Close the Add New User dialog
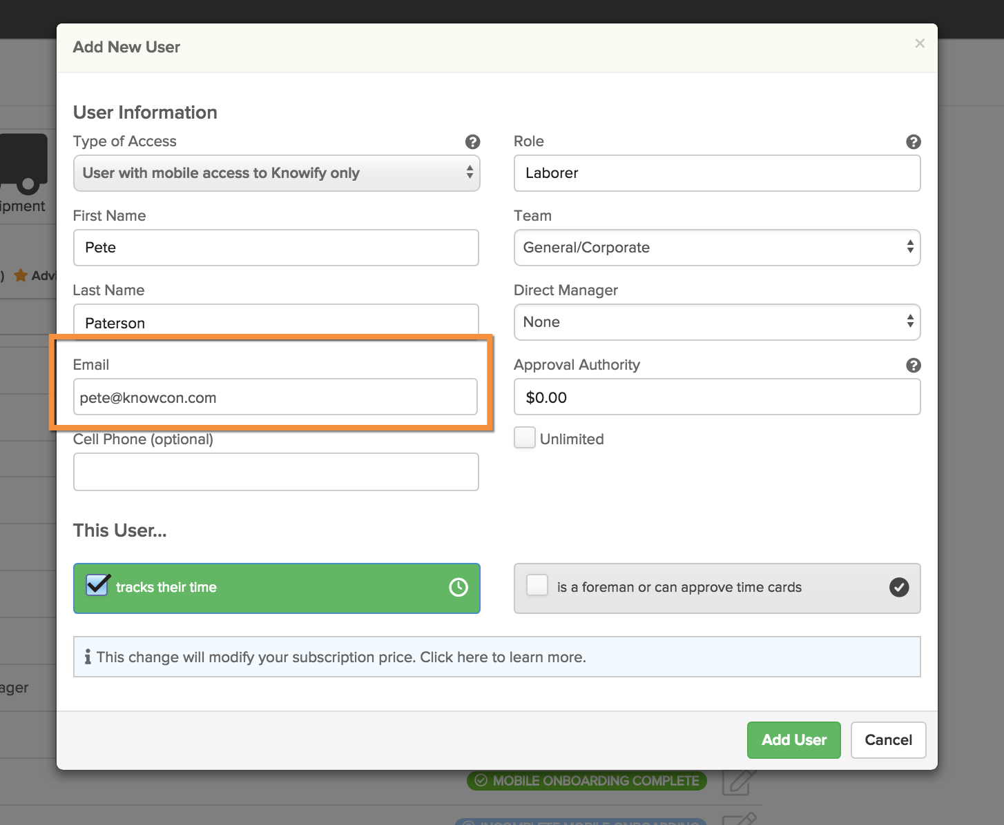The height and width of the screenshot is (825, 1004). [920, 43]
